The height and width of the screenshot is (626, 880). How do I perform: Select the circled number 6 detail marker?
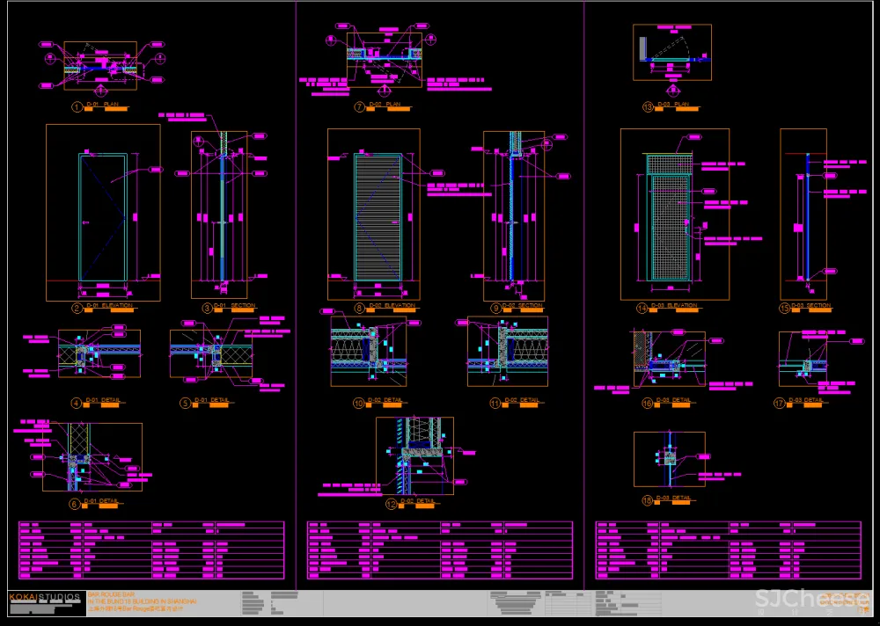tap(77, 504)
